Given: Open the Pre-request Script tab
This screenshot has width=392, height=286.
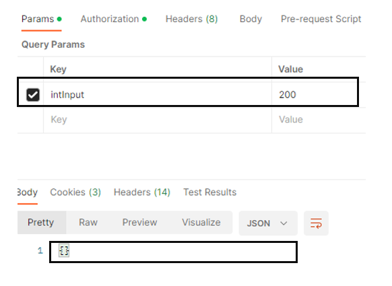Looking at the screenshot, I should click(321, 19).
